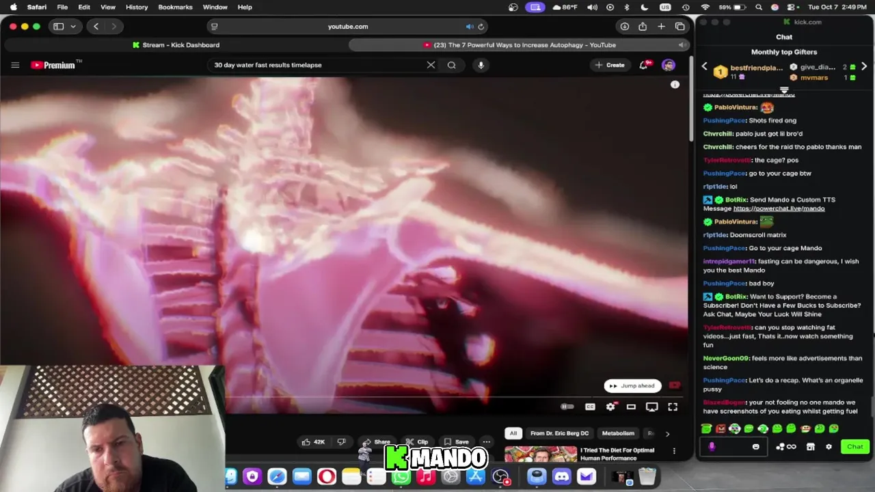Show video info card icon
This screenshot has height=492, width=875.
675,84
